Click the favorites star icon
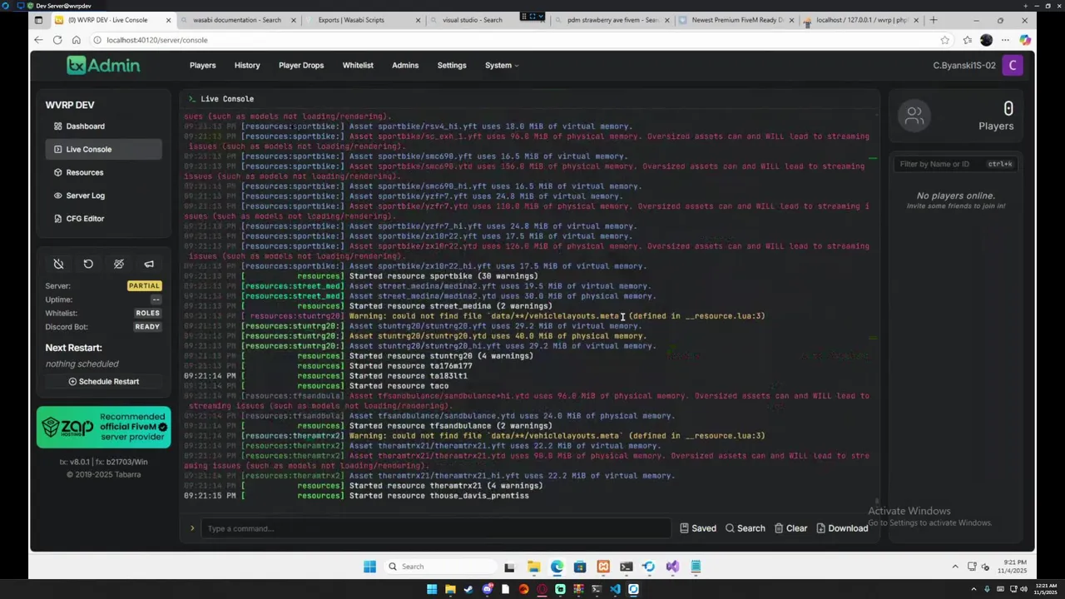Image resolution: width=1065 pixels, height=599 pixels. pos(945,40)
